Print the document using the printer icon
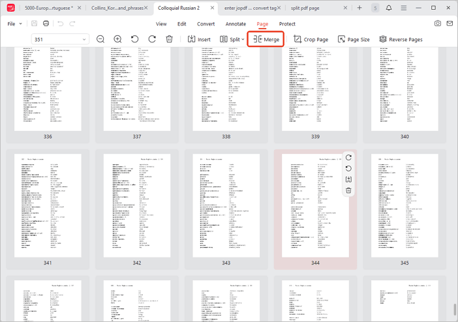This screenshot has width=458, height=322. click(46, 23)
